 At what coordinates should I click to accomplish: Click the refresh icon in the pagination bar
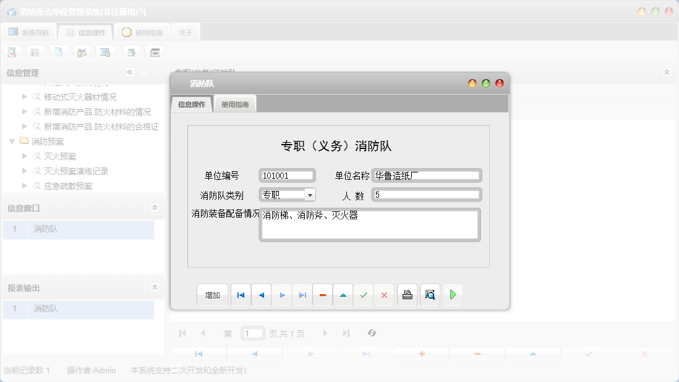coord(372,333)
